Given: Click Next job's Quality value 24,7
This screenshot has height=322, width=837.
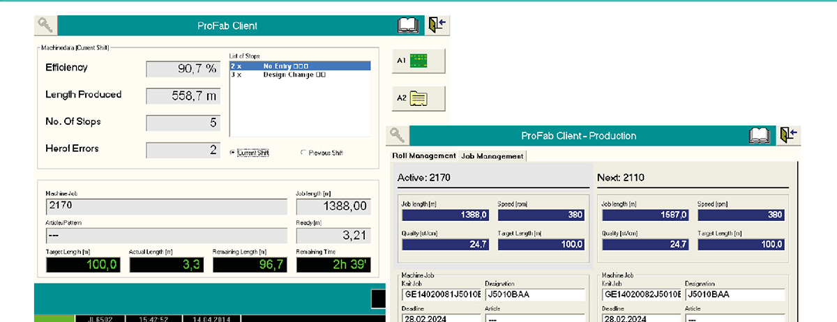Looking at the screenshot, I should click(644, 244).
